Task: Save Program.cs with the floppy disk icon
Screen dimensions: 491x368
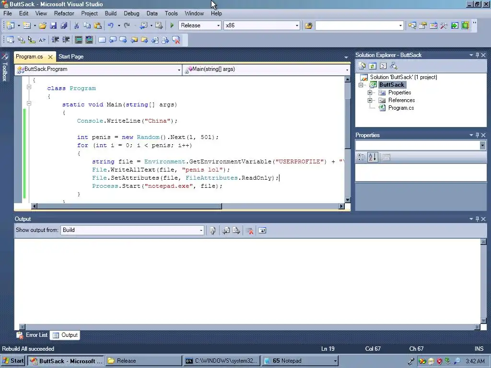Action: (x=53, y=26)
